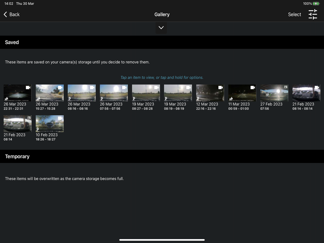Screen dimensions: 324x243
Task: Open 26 Mar 2023 08:16 parking video
Action: click(x=82, y=93)
